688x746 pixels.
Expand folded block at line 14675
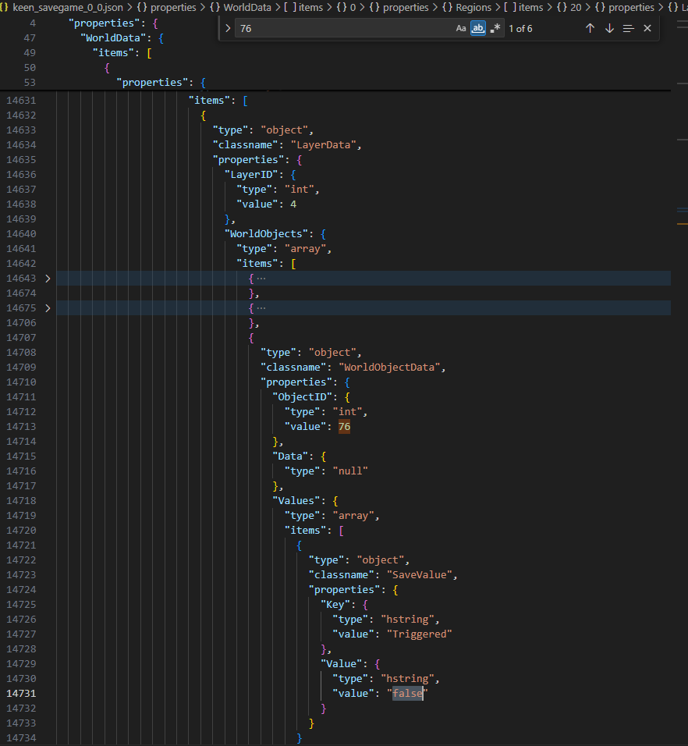coord(48,308)
